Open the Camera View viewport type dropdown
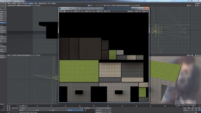Screen dimensions: 201x113 [x=12, y=6]
